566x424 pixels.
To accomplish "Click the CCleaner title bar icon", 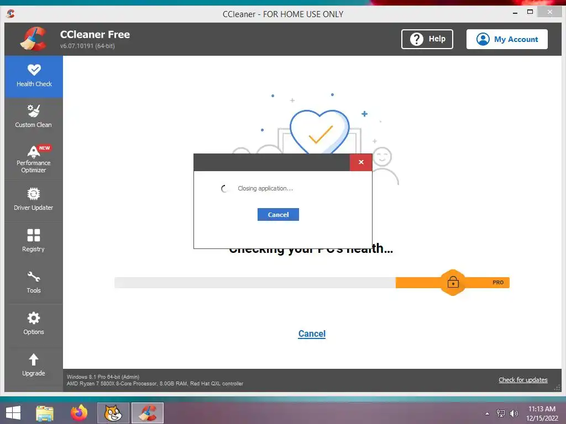I will pyautogui.click(x=11, y=14).
